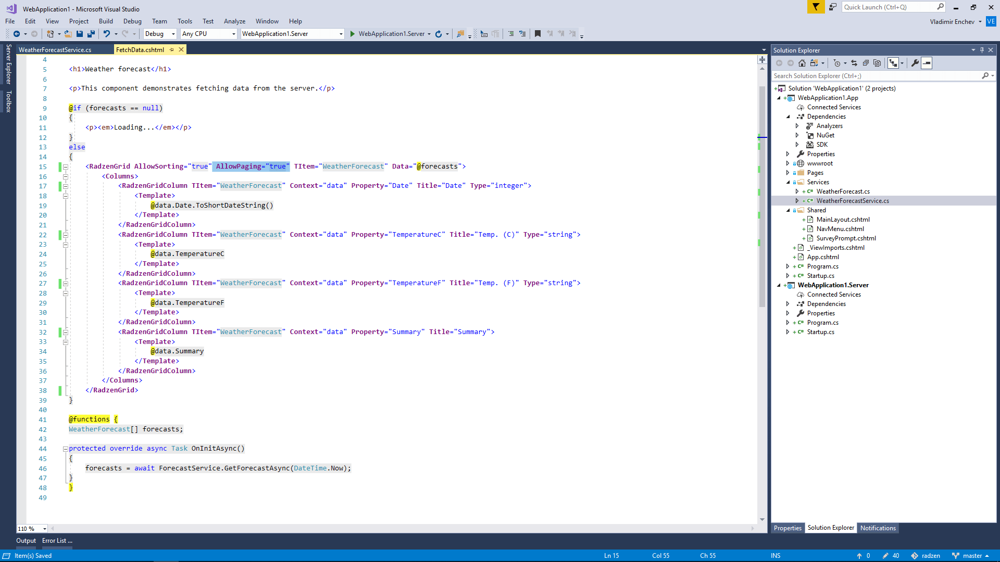Click the Sync with Active Document icon

pos(854,63)
